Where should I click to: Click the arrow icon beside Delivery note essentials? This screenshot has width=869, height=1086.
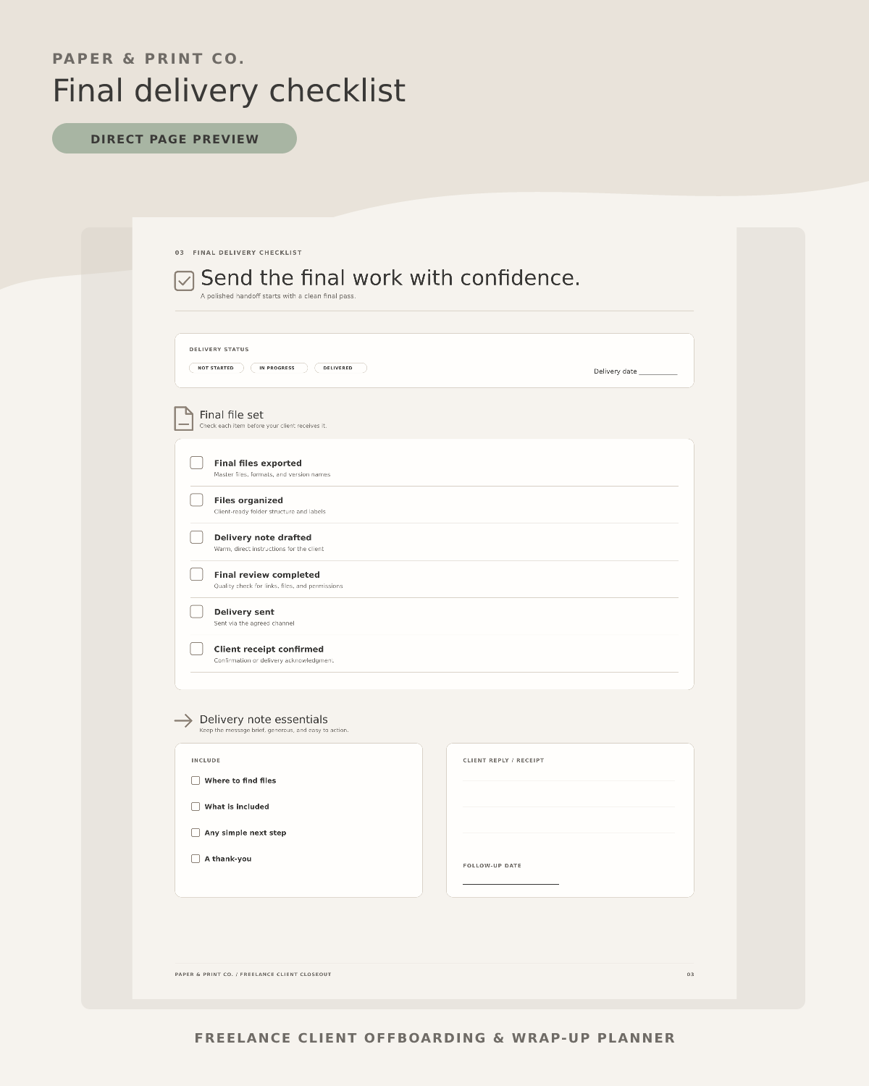(x=183, y=720)
